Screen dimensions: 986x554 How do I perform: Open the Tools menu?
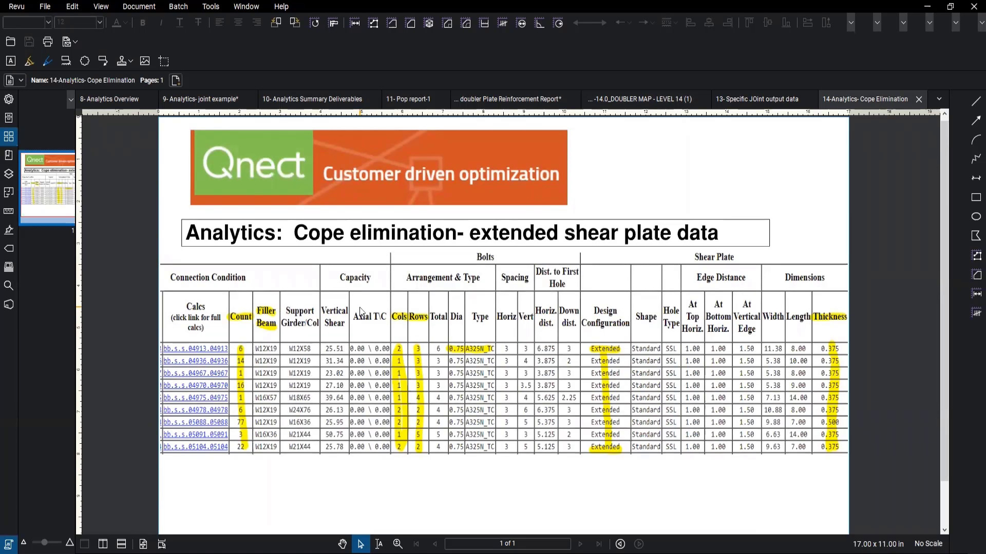pyautogui.click(x=211, y=7)
